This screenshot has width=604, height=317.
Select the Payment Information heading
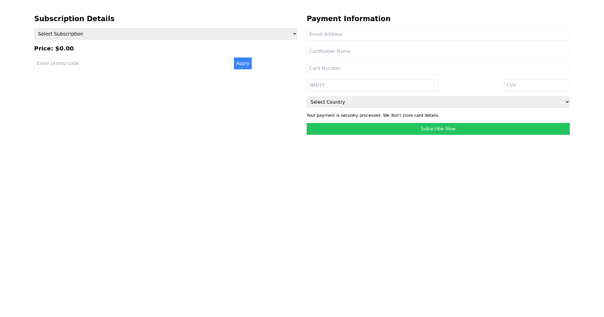(x=348, y=19)
